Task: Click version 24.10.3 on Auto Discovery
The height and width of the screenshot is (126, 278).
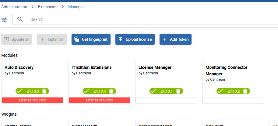Action: coord(33,91)
